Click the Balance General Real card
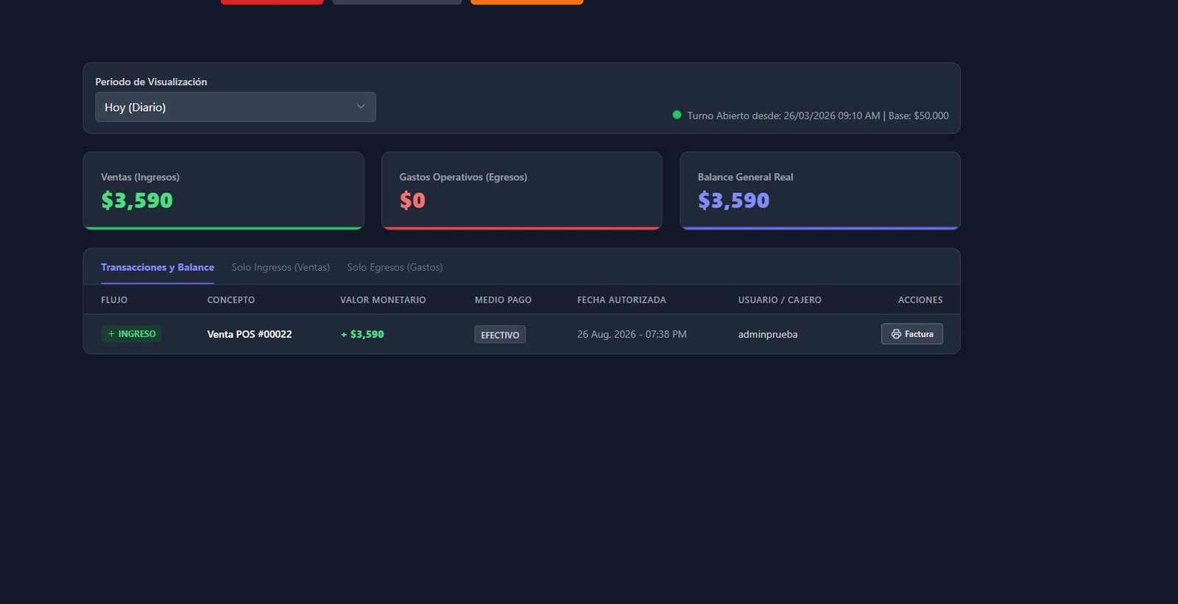Viewport: 1178px width, 604px height. click(x=820, y=191)
